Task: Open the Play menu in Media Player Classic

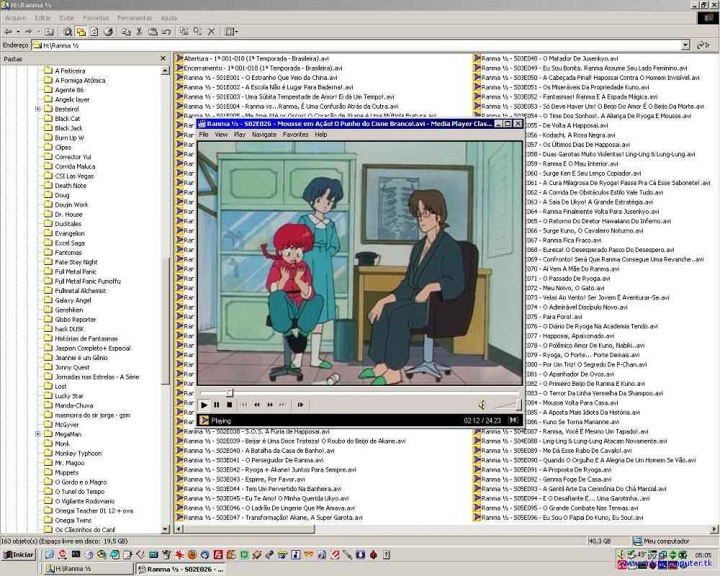Action: point(240,135)
